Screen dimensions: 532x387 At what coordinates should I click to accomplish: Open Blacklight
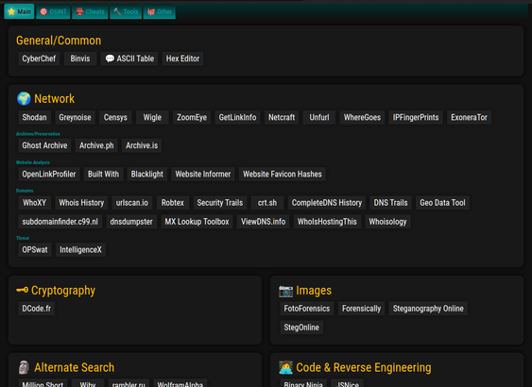click(146, 174)
